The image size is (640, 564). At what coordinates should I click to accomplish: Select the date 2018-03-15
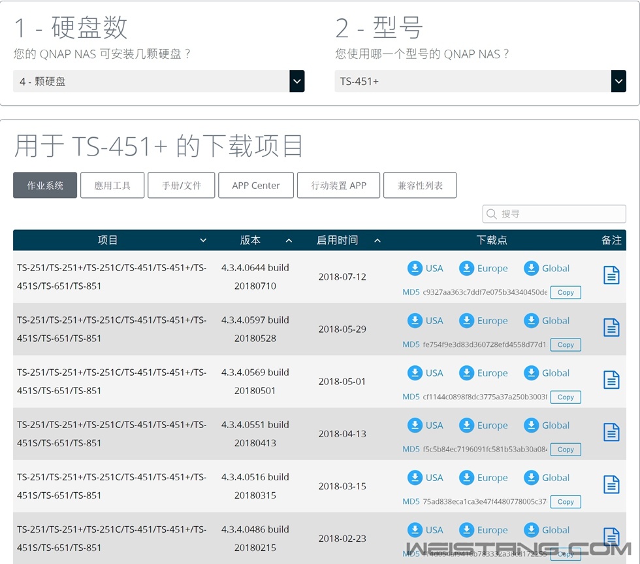(x=342, y=486)
